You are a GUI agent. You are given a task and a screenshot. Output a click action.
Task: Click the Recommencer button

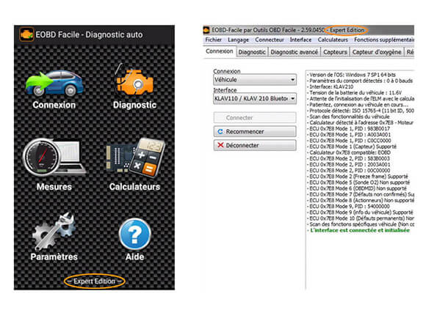pyautogui.click(x=255, y=131)
